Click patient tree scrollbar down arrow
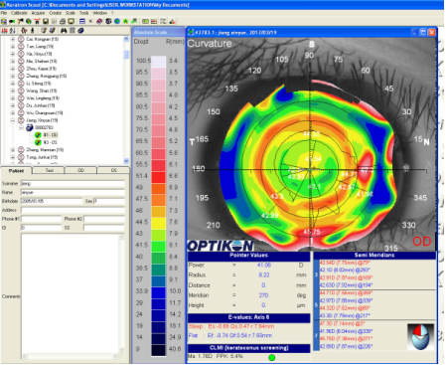 coord(126,161)
